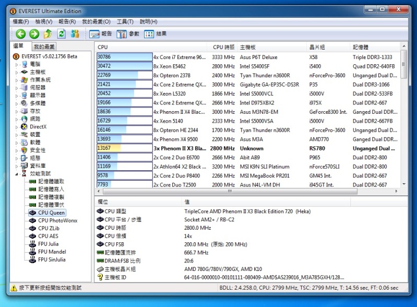This screenshot has width=417, height=307.
Task: Open the 參數 parameters toolbar button
Action: point(128,34)
